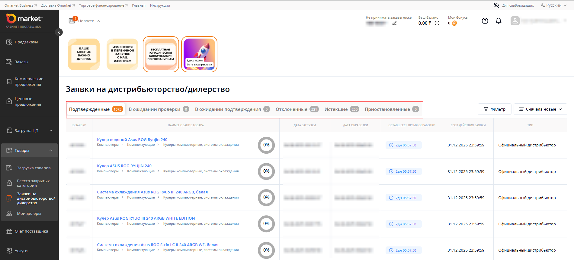574x260 pixels.
Task: Open the help question mark icon
Action: tap(485, 21)
